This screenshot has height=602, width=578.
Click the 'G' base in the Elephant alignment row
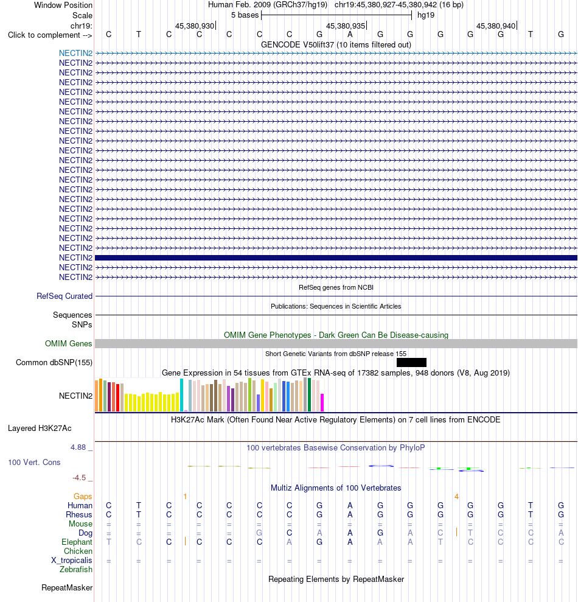(319, 542)
